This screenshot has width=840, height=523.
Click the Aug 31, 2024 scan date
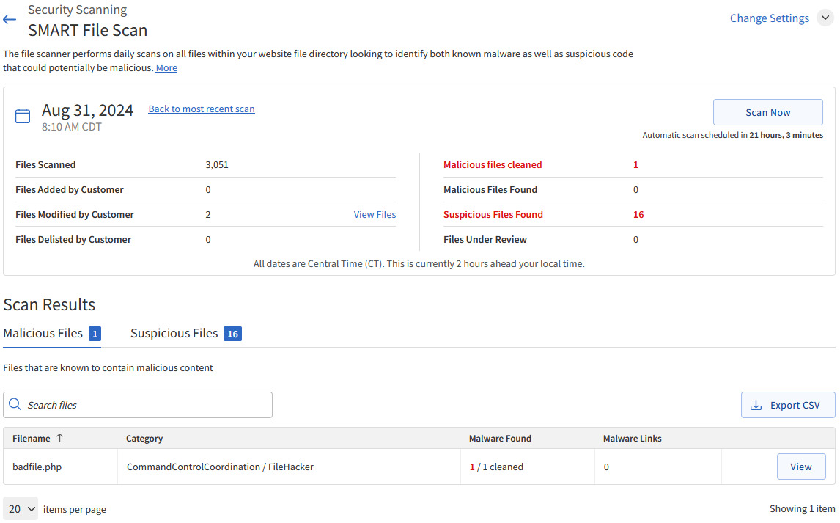(x=87, y=111)
